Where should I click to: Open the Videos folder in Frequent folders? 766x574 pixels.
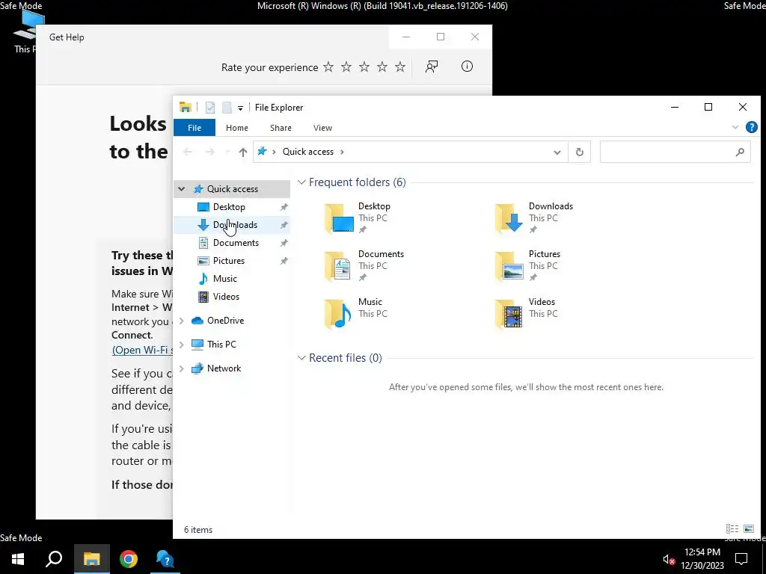[526, 313]
